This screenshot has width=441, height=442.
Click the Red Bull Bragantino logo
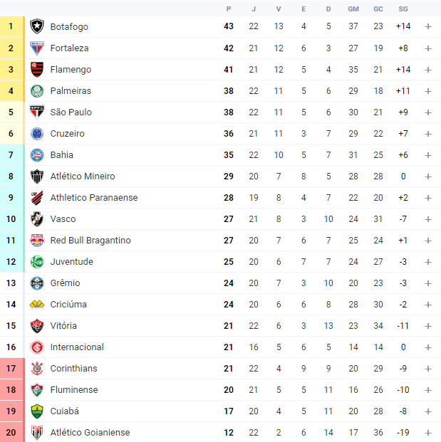point(37,241)
